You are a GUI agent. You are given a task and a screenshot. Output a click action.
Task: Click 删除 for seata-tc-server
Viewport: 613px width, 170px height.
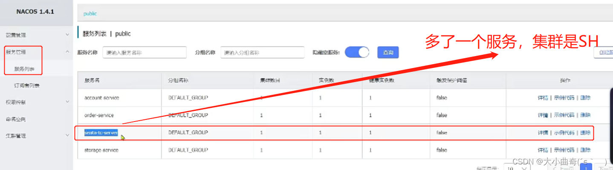[585, 133]
